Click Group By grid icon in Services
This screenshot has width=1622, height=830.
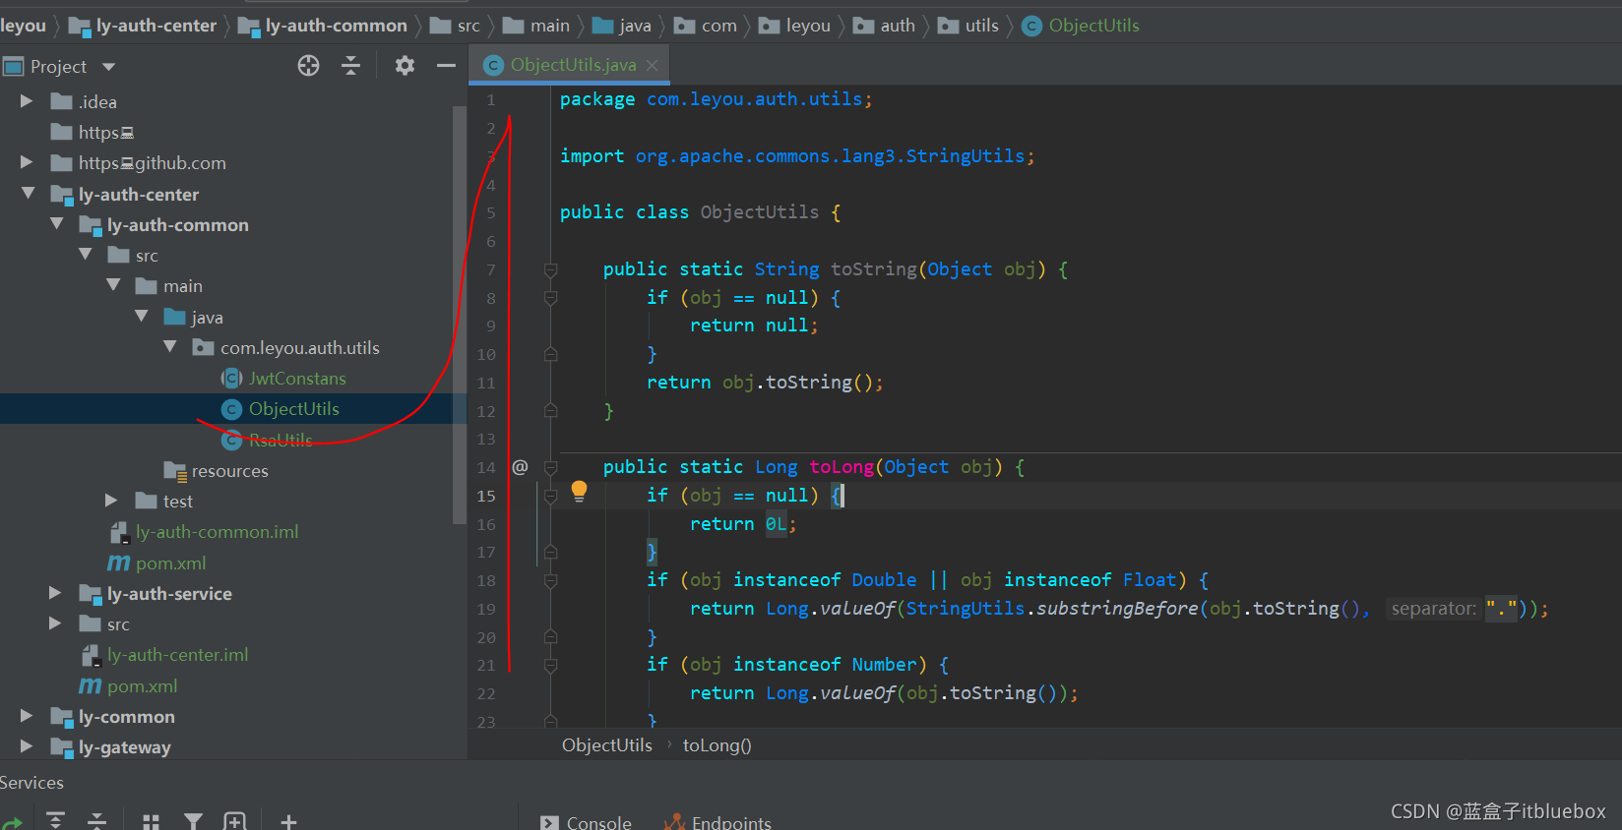151,821
